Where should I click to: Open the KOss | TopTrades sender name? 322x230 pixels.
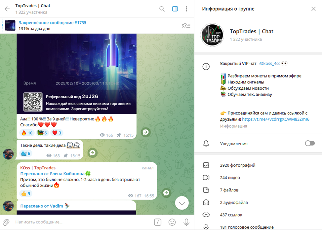tap(38, 168)
